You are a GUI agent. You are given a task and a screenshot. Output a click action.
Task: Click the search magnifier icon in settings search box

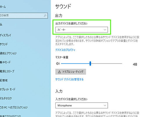45,16
